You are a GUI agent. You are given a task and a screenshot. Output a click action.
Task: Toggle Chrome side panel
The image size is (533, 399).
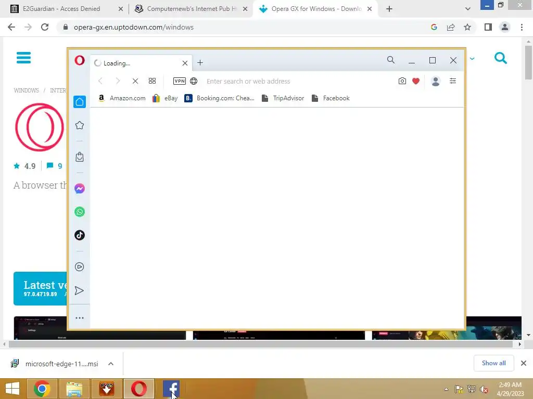pyautogui.click(x=488, y=27)
